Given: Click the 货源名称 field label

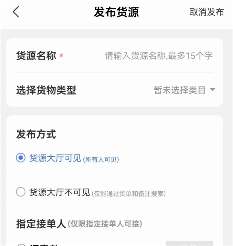Looking at the screenshot, I should point(36,56).
